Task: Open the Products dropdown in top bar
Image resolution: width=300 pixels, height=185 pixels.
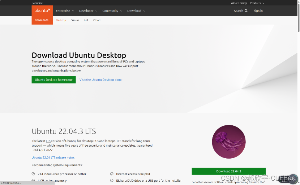Action: click(x=257, y=3)
